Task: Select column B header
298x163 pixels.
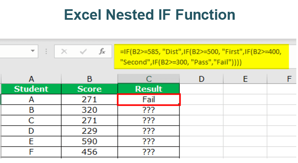Action: click(x=89, y=79)
